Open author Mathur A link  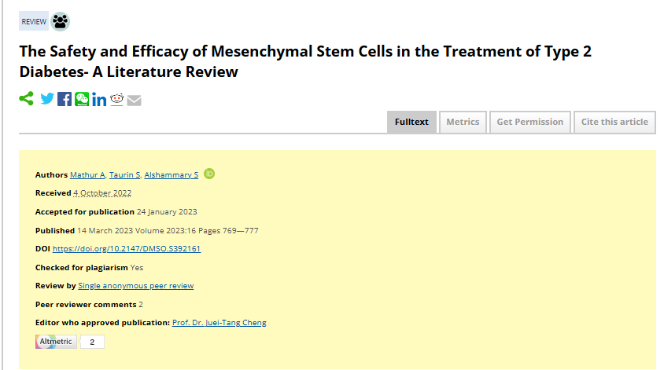coord(87,174)
